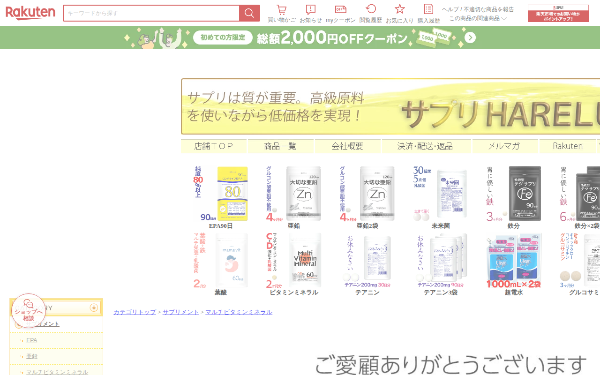This screenshot has width=600, height=375.
Task: Click the Rakuten logo in the header
Action: (x=30, y=13)
